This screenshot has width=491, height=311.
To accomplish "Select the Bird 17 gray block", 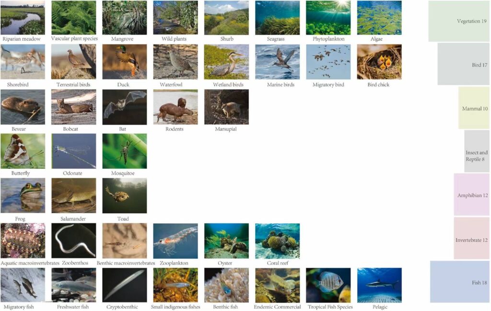I will pos(464,64).
